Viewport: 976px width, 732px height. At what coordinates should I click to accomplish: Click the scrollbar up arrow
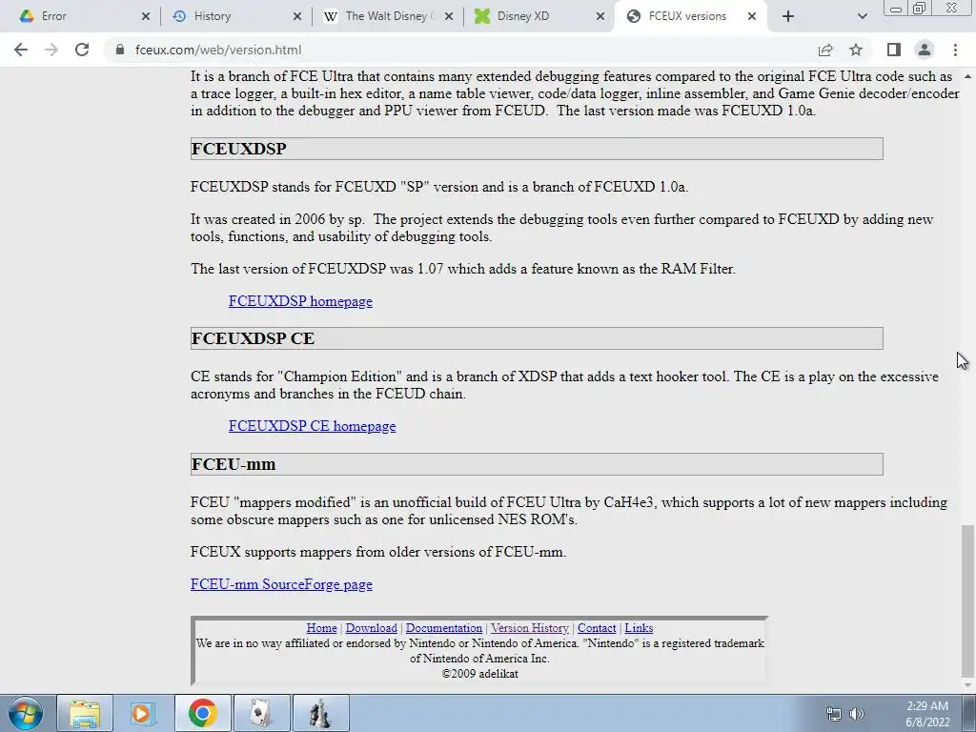[967, 76]
